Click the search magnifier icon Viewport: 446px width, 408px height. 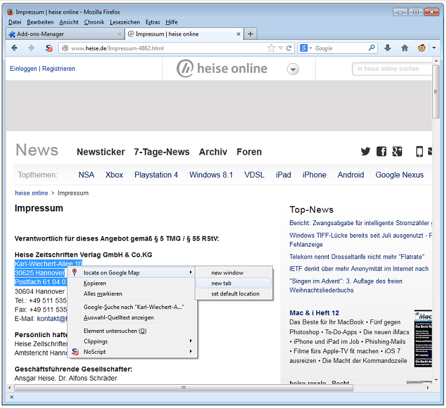pos(372,48)
